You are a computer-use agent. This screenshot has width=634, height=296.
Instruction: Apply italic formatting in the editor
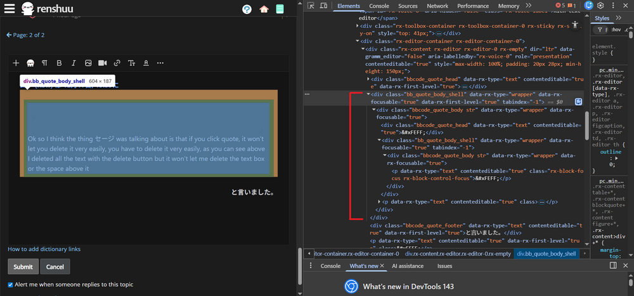pyautogui.click(x=74, y=63)
